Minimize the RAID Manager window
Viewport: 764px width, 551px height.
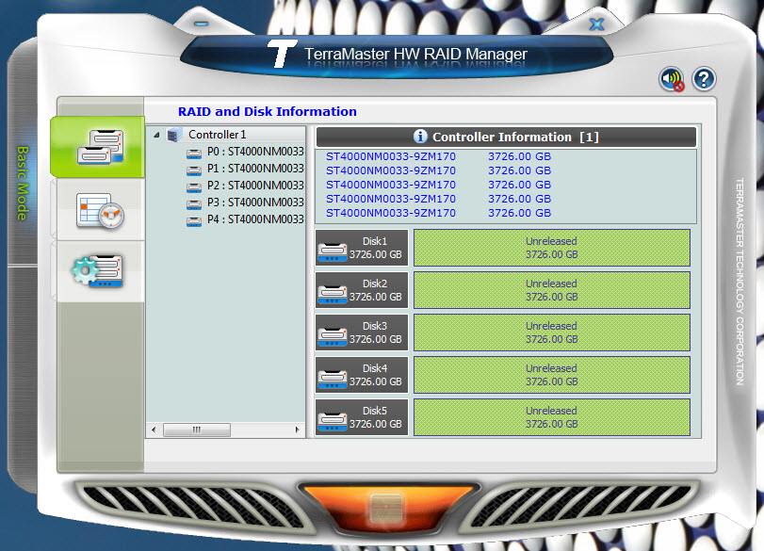click(x=201, y=24)
